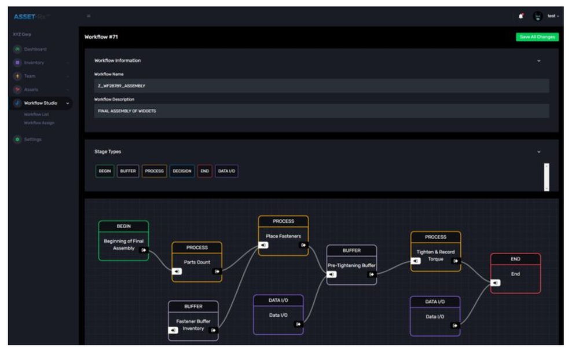Open Assets menu item

[x=31, y=89]
